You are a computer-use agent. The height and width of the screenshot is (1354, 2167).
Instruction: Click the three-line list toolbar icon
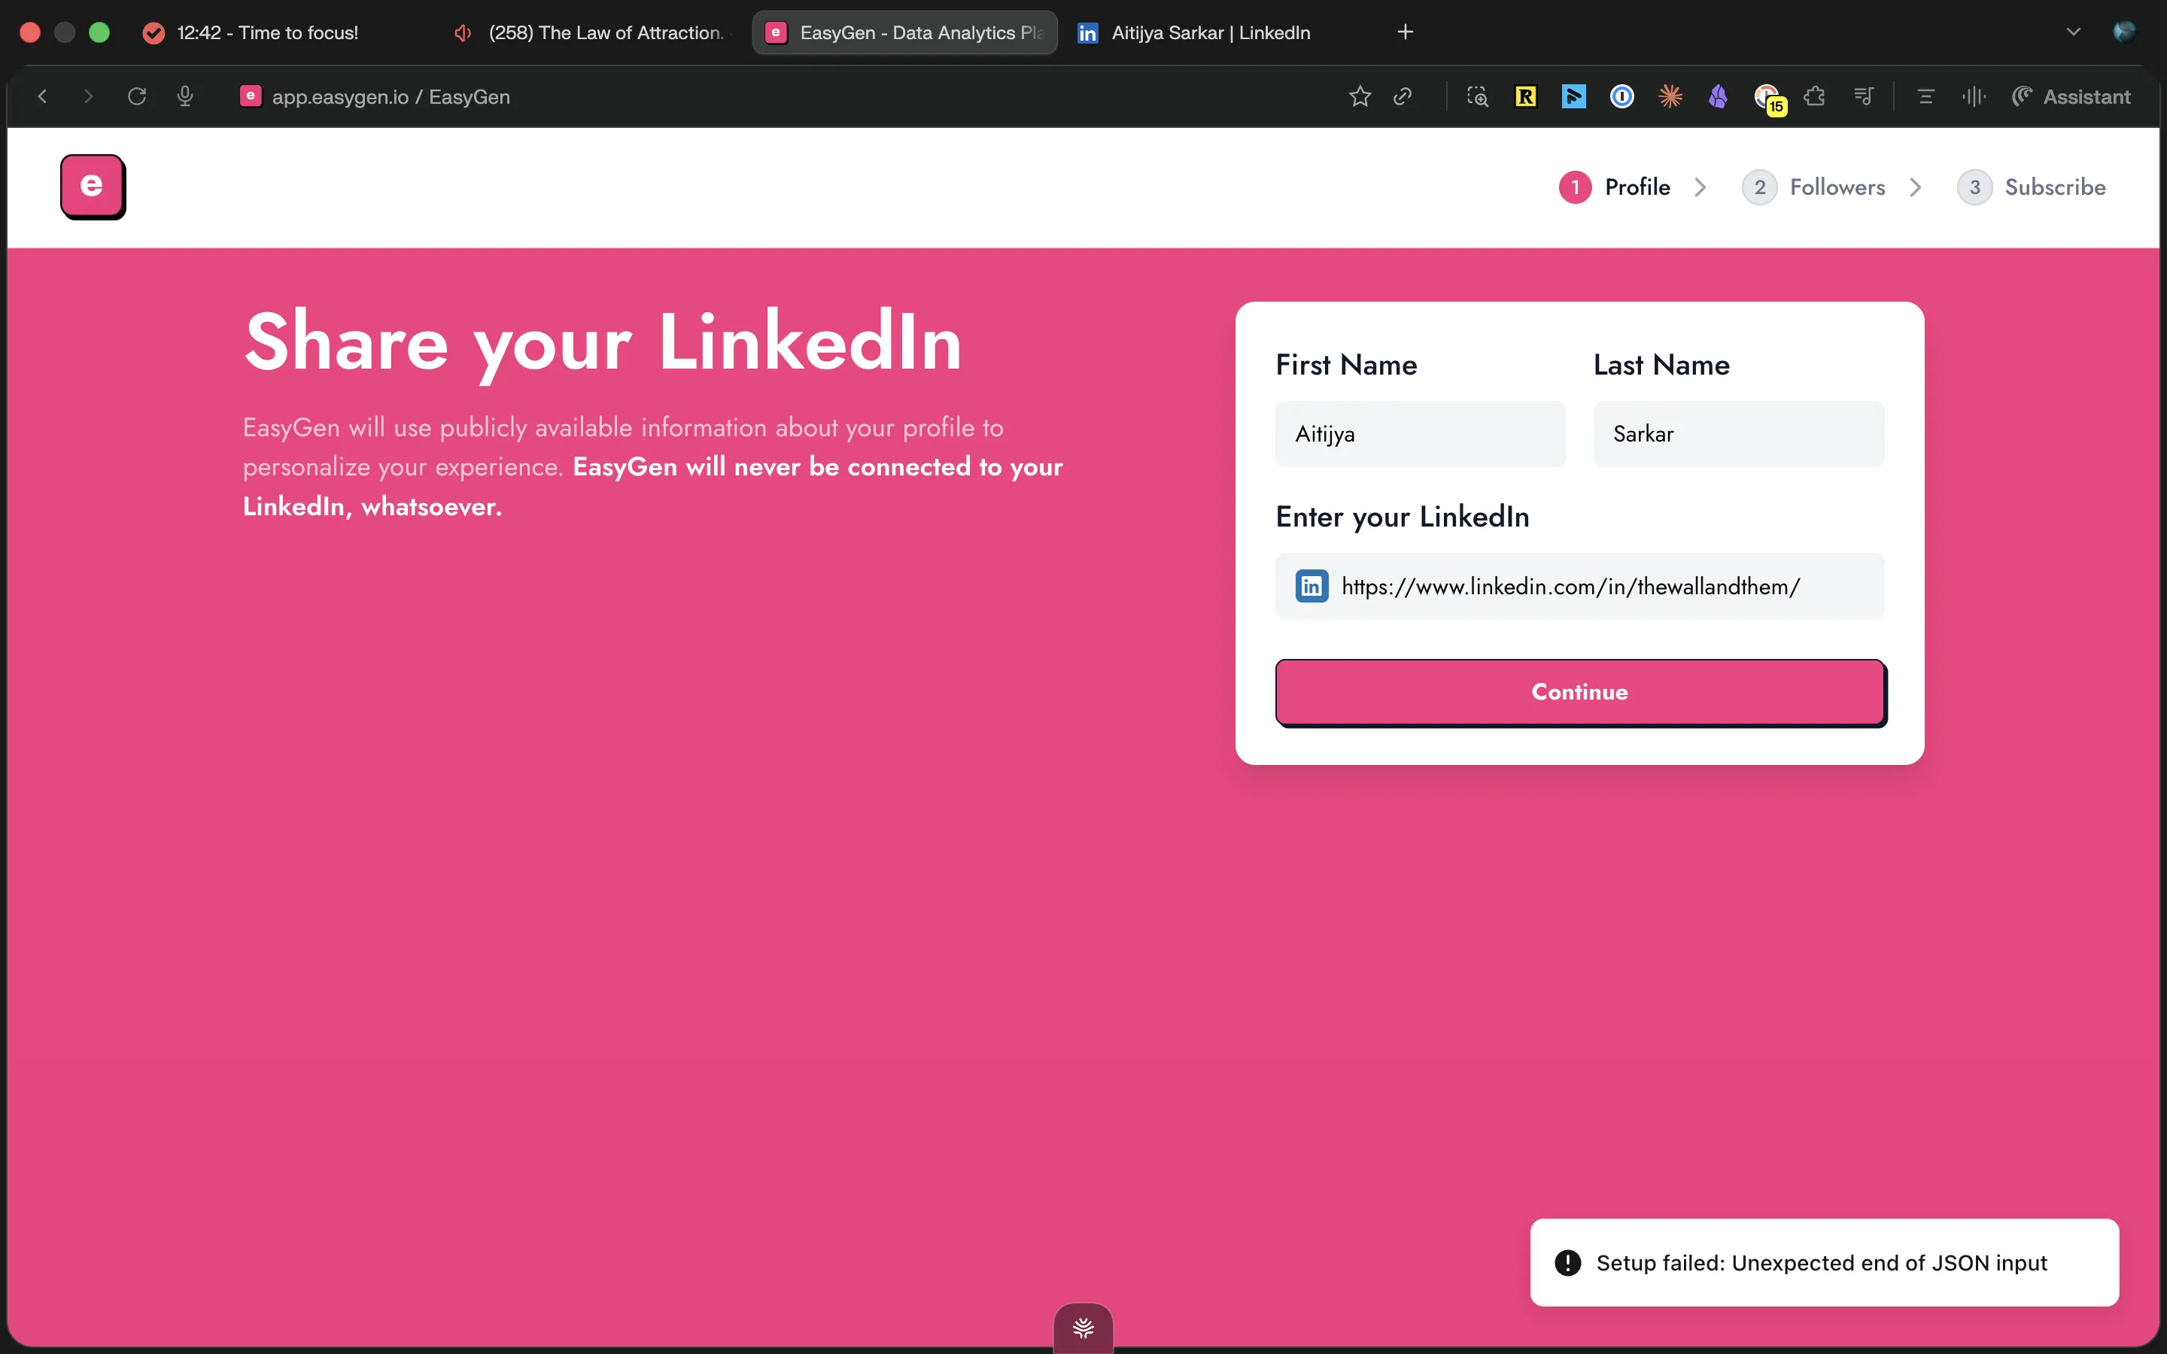pos(1925,96)
